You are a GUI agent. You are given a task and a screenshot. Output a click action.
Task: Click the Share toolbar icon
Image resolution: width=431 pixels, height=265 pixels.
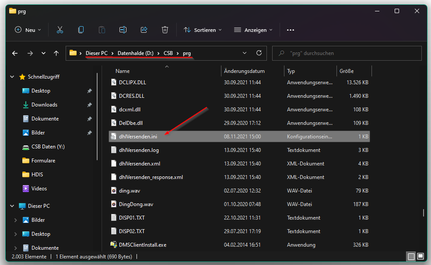[144, 30]
